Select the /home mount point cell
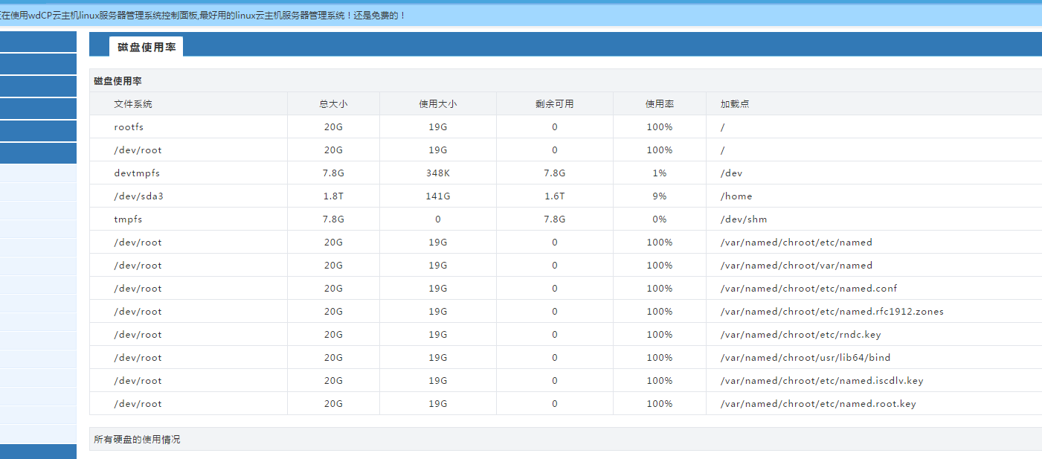Image resolution: width=1042 pixels, height=459 pixels. (736, 196)
